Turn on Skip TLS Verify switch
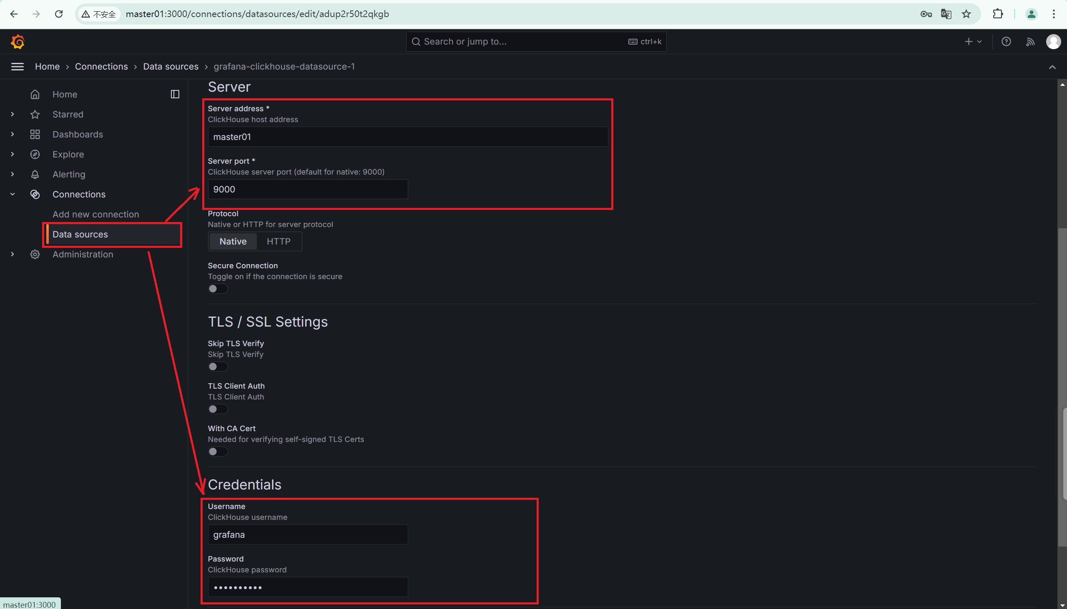Screen dimensions: 1067x609 [x=218, y=367]
